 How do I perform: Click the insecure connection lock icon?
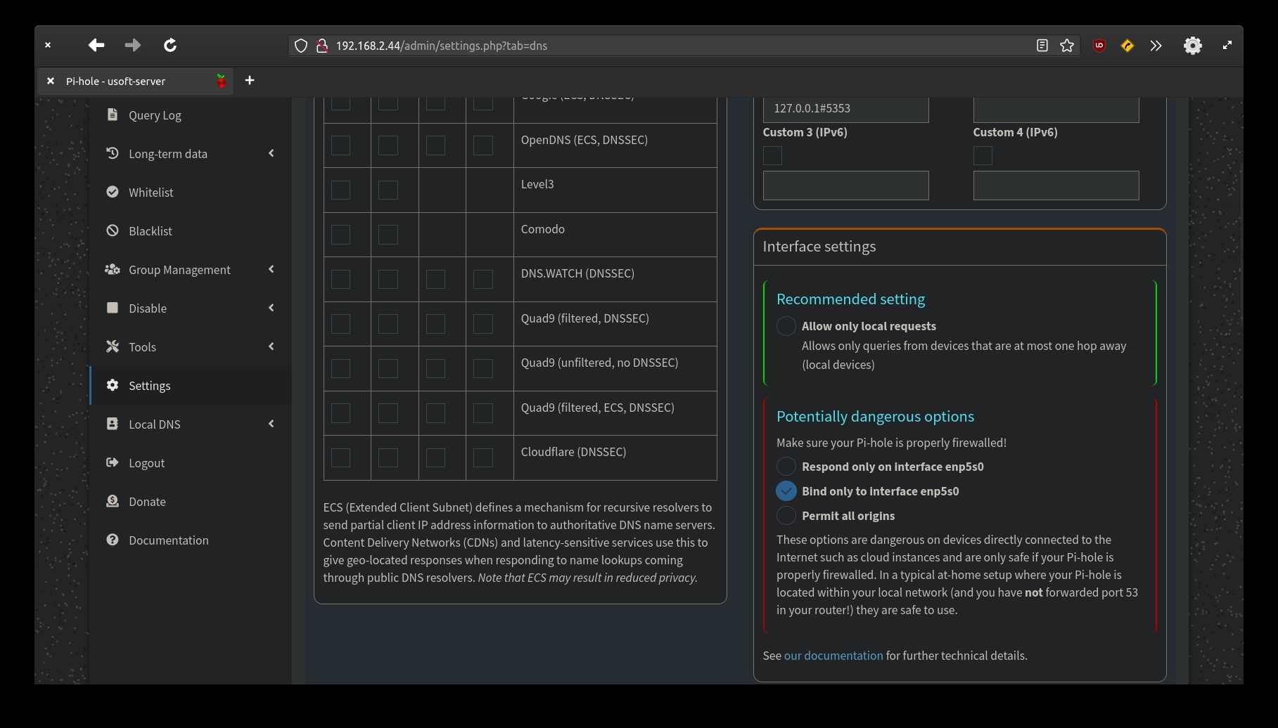click(322, 46)
